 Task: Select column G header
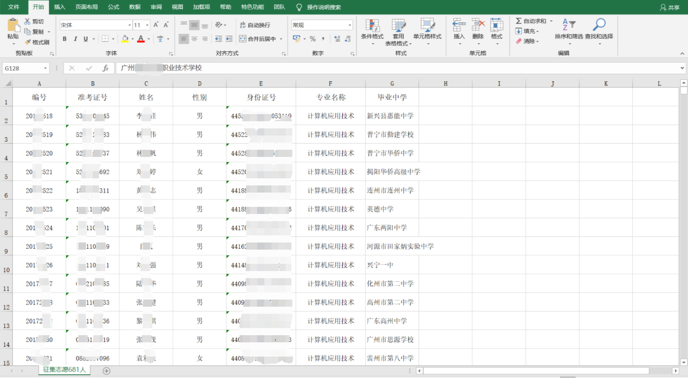(x=392, y=84)
